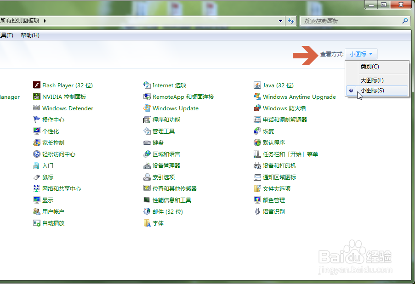Select the 小图标(S) radio option

click(377, 91)
